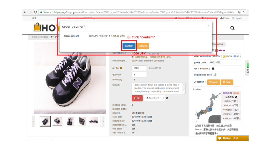The image size is (271, 149).
Task: Click the <140cm : 1610円 shipping rate
Action: (x=231, y=118)
